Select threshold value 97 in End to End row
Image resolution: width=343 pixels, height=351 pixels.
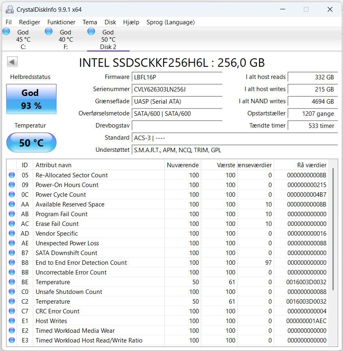(x=268, y=263)
